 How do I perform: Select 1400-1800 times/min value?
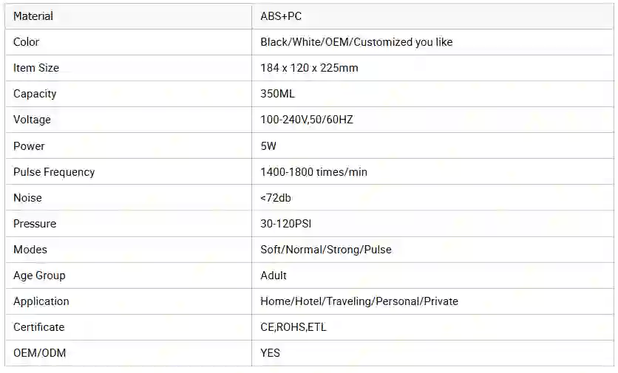click(x=313, y=172)
